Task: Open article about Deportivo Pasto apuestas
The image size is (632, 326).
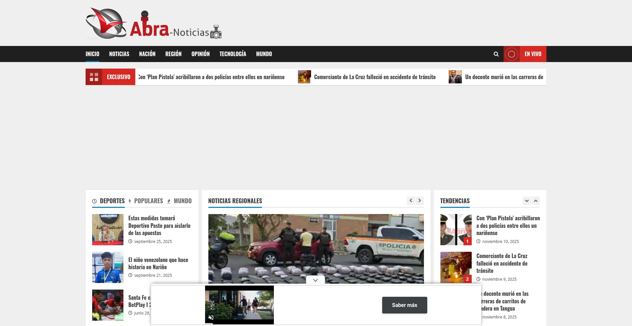Action: (x=159, y=226)
